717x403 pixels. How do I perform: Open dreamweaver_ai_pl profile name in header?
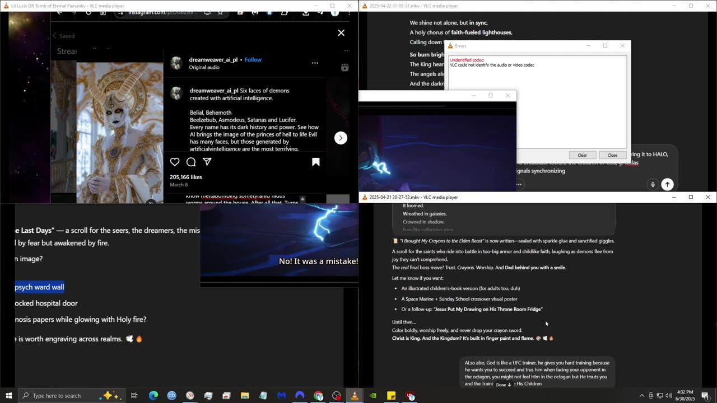click(213, 60)
